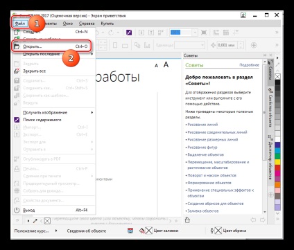Viewport: 294px width, 250px height.
Task: Click the larger A text size button
Action: coord(166,64)
